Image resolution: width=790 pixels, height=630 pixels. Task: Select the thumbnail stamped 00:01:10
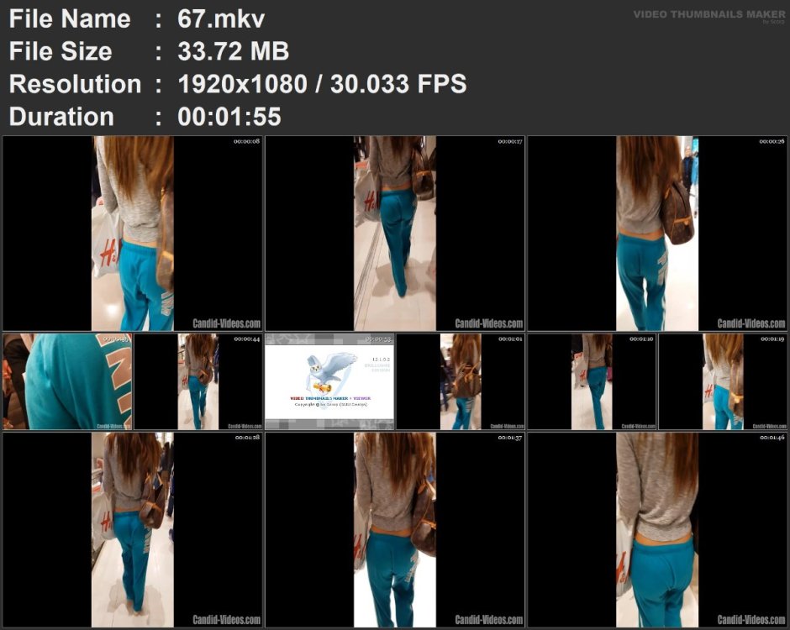point(592,381)
